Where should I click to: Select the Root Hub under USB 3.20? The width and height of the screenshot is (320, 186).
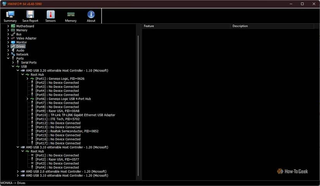[x=37, y=75]
